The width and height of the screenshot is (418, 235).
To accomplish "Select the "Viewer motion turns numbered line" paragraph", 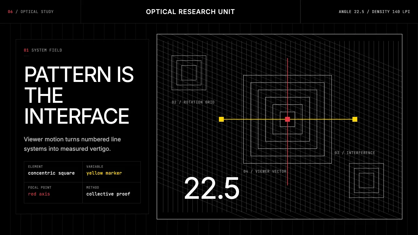I will click(72, 144).
